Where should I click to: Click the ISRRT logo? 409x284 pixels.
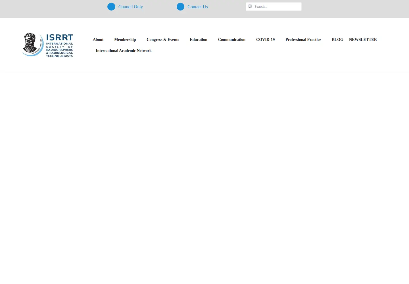click(48, 45)
